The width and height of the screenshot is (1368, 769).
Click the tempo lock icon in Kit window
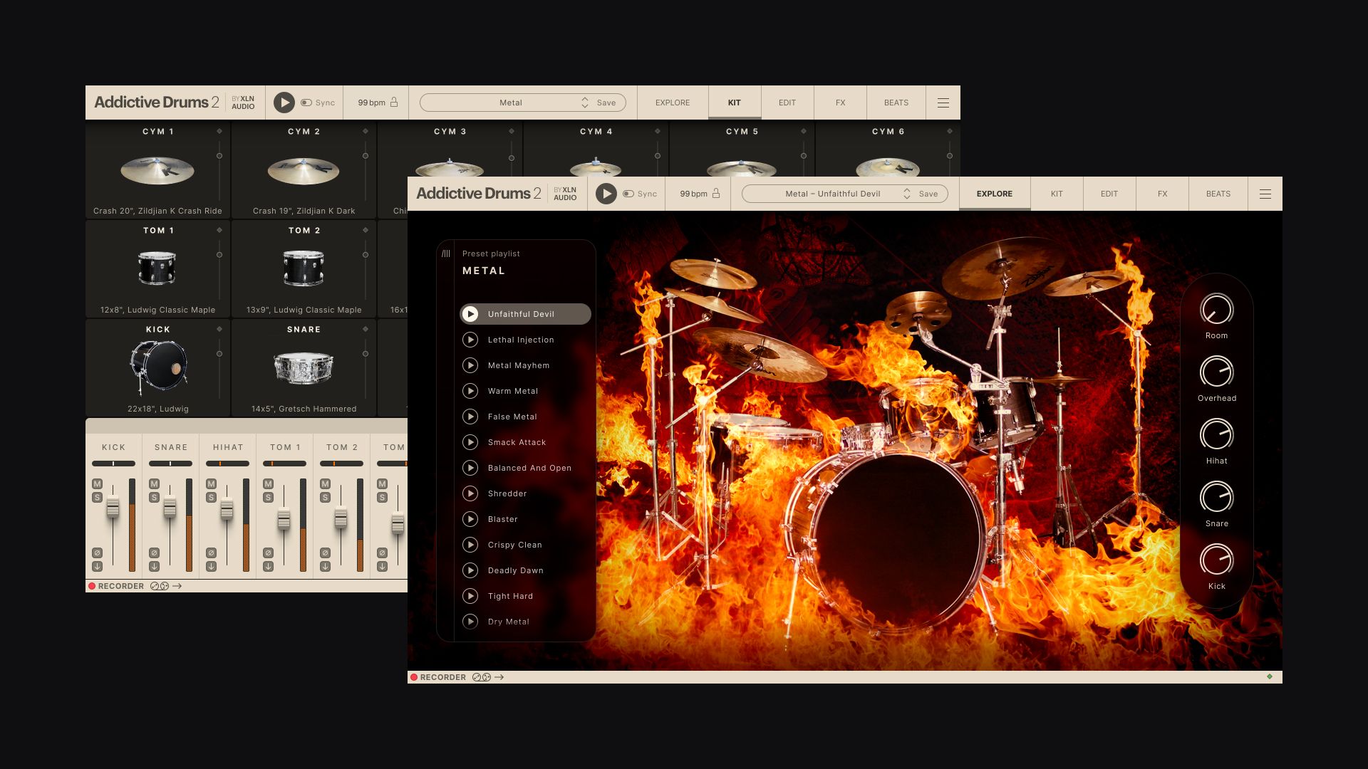point(394,102)
